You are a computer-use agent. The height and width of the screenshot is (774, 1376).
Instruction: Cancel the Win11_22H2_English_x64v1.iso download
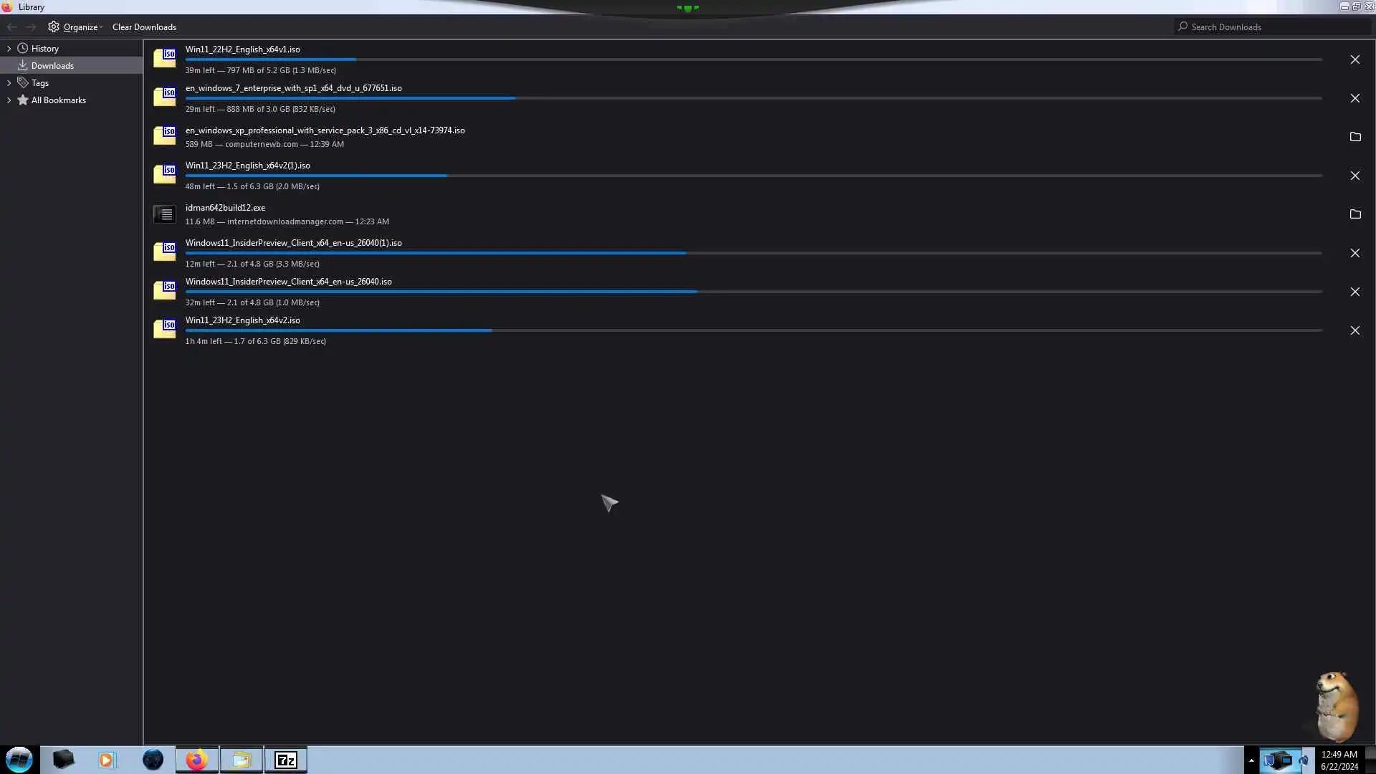pyautogui.click(x=1354, y=59)
